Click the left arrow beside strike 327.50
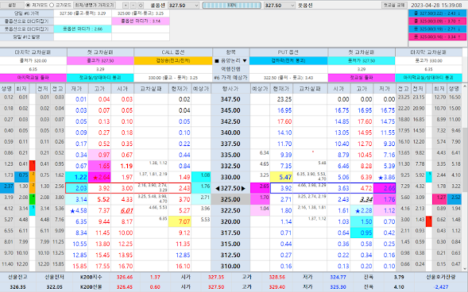Screen dimensions: 468x292 [x=217, y=188]
